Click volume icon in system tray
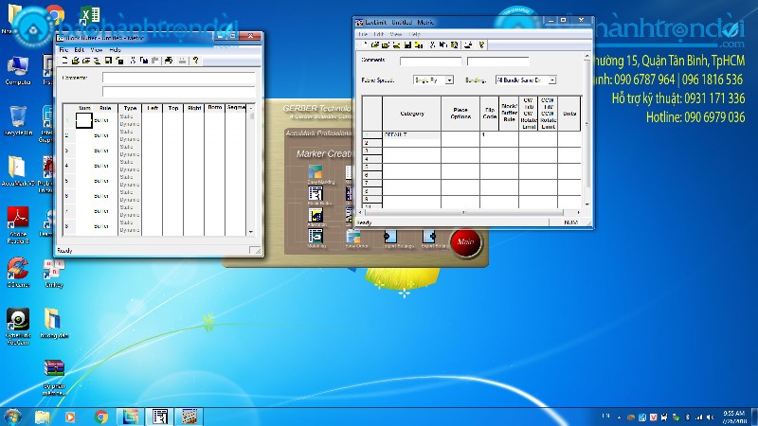Screen dimensions: 758x426 [710, 417]
